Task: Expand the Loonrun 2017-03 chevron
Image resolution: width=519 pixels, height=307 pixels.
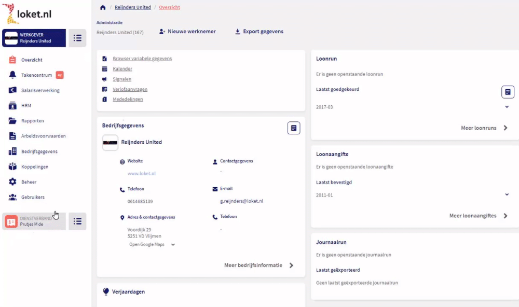Action: click(x=507, y=107)
